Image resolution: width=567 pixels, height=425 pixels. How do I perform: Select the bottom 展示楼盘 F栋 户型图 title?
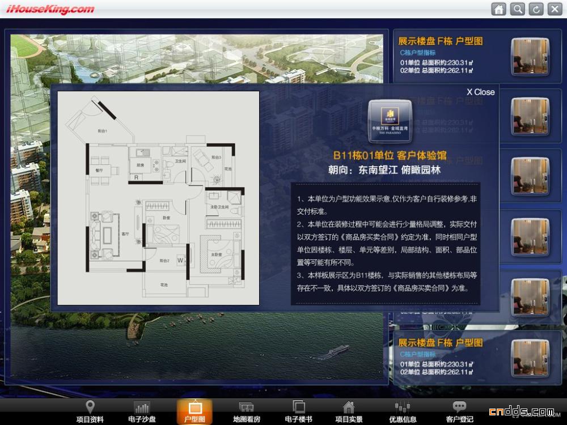coord(441,343)
